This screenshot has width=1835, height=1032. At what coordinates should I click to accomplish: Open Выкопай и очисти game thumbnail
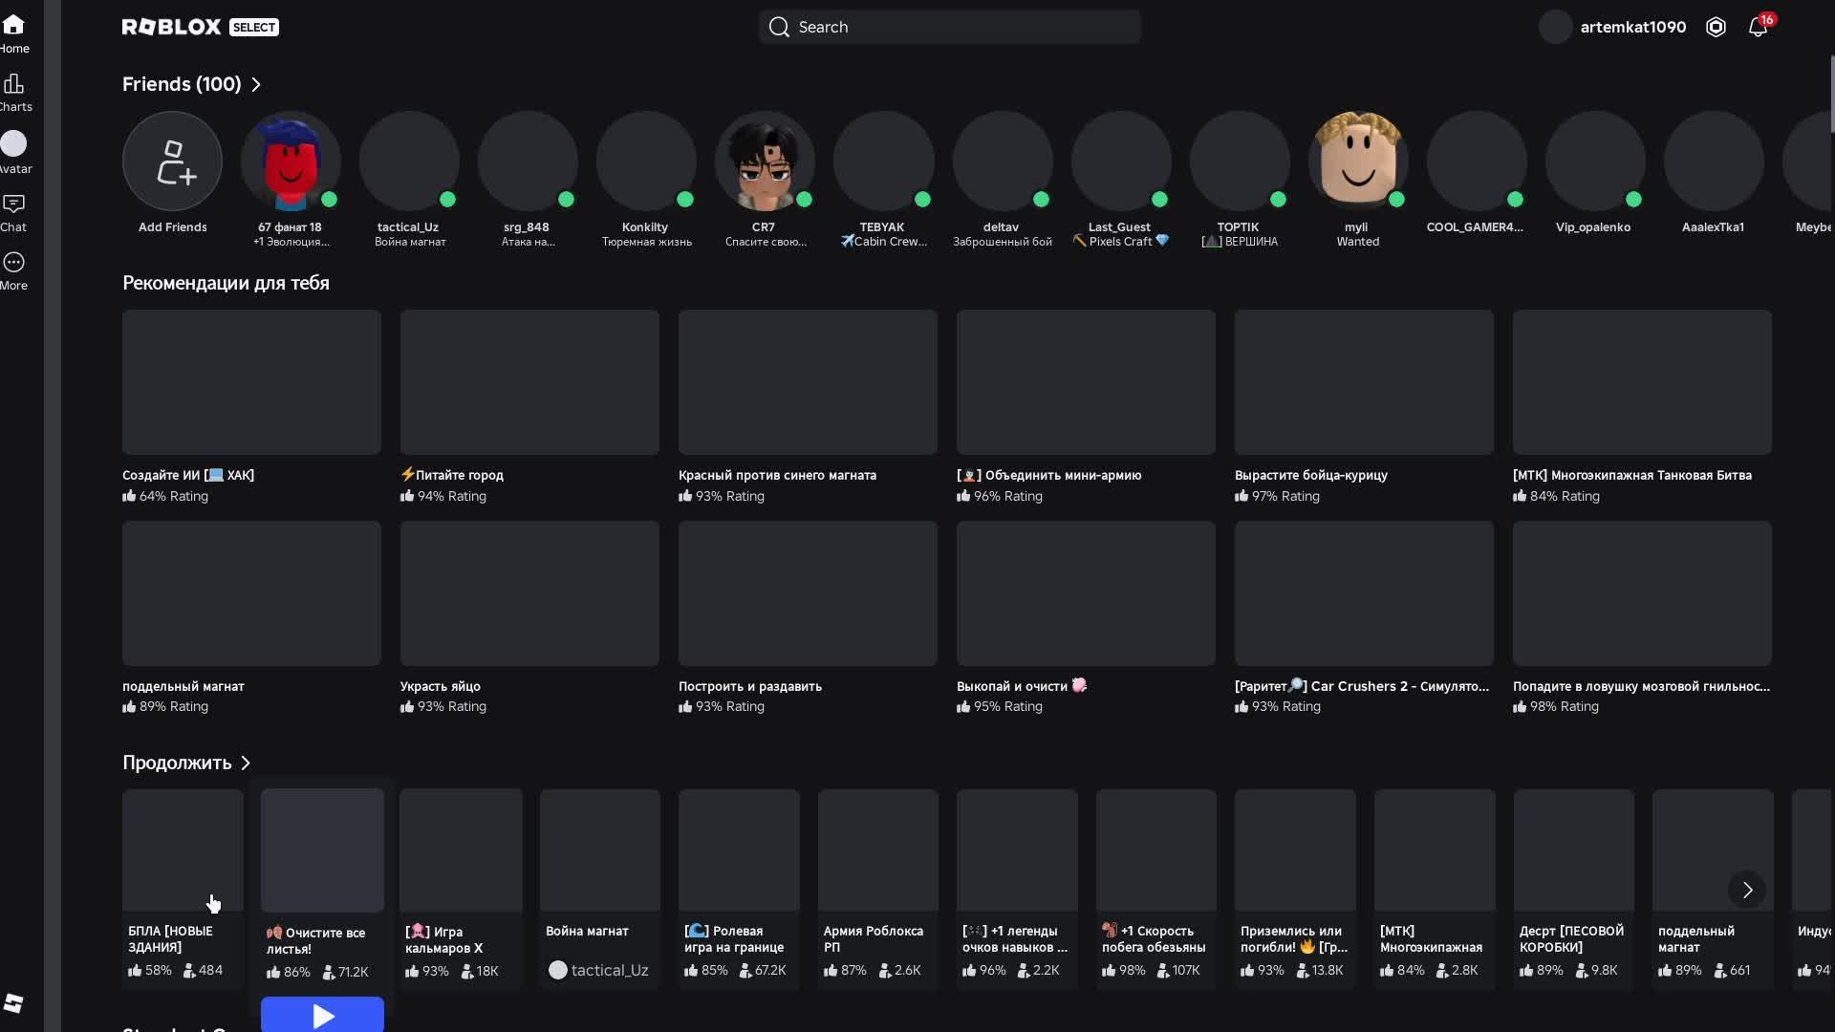(1086, 593)
